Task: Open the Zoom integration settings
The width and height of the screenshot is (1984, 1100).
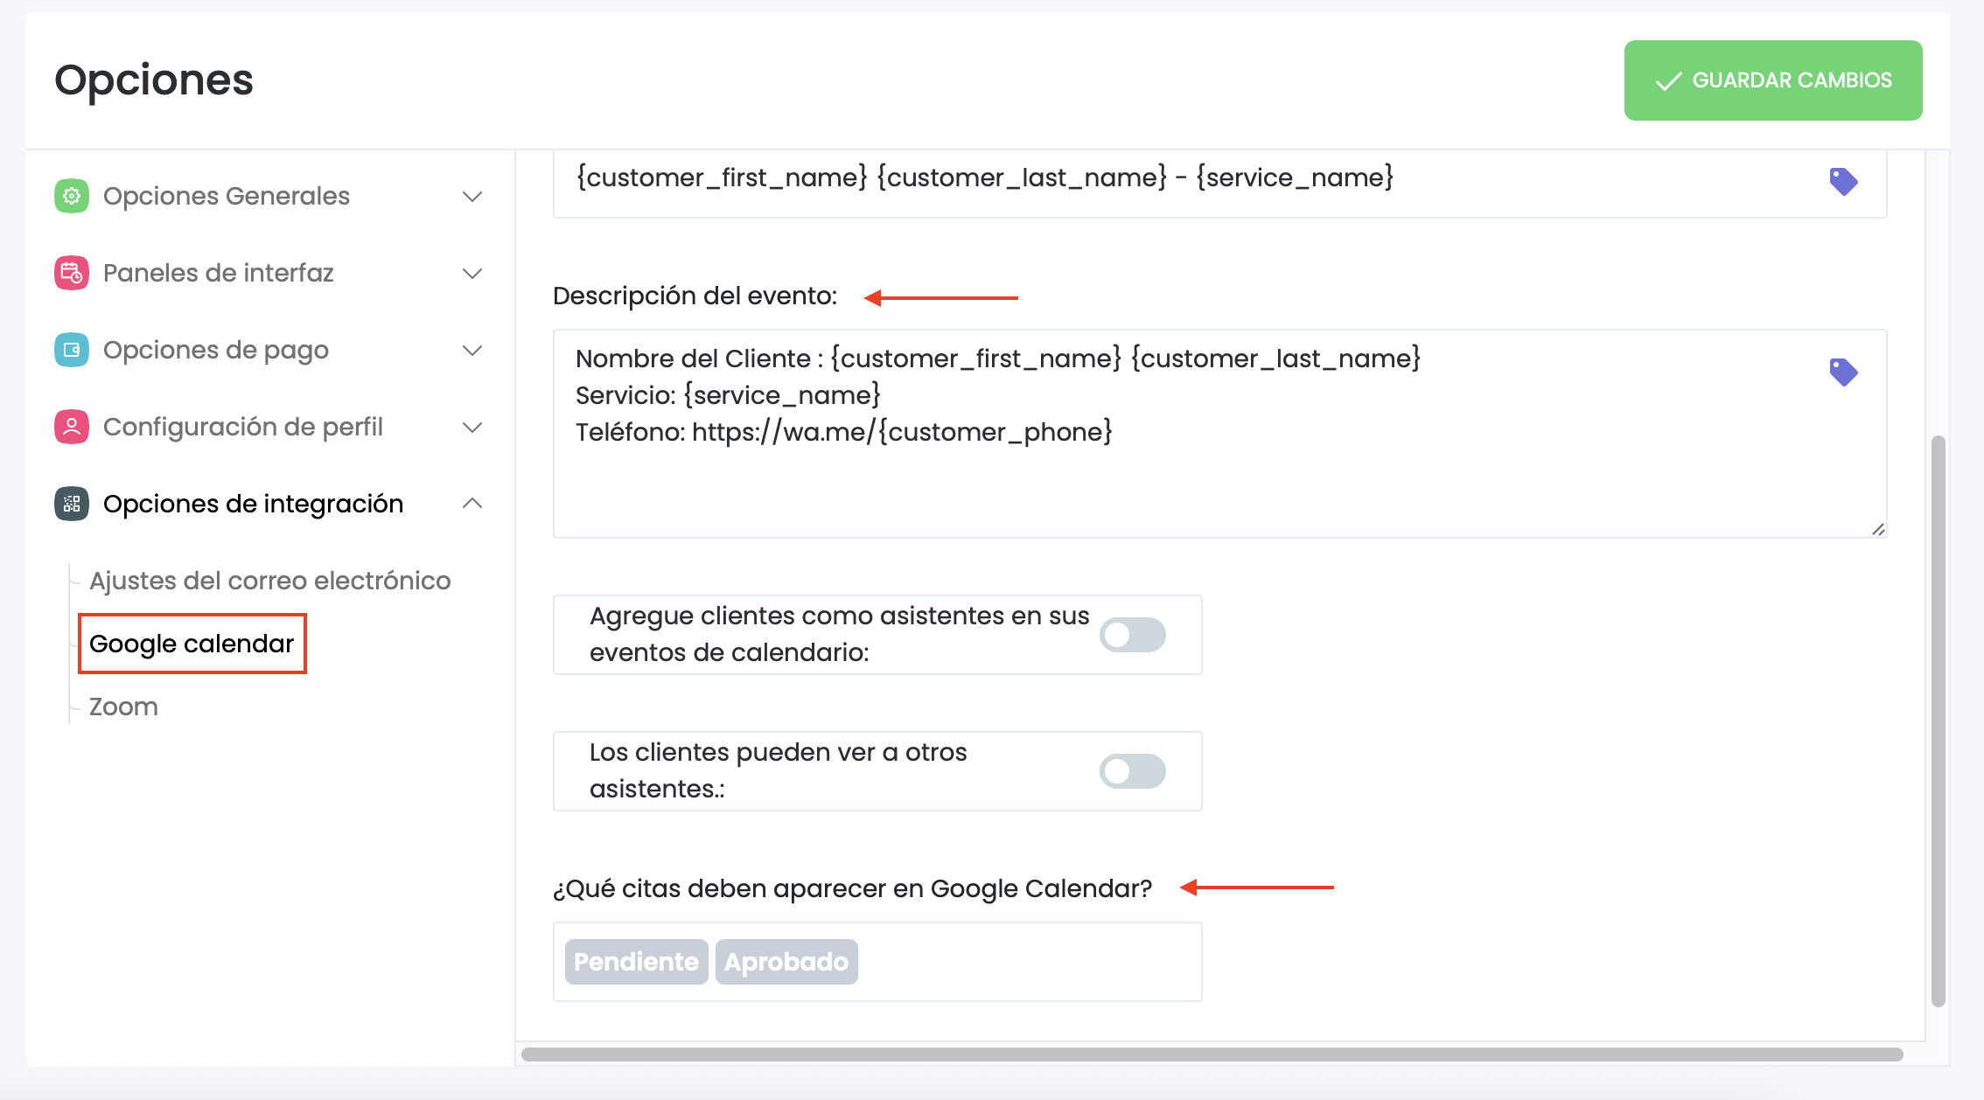Action: (x=123, y=707)
